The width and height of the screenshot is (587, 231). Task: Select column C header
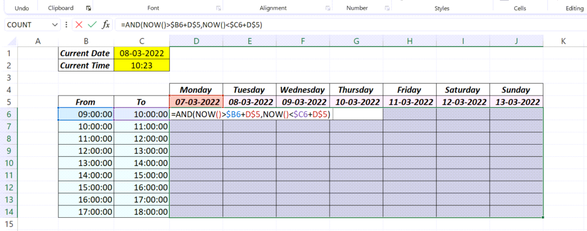pyautogui.click(x=142, y=41)
